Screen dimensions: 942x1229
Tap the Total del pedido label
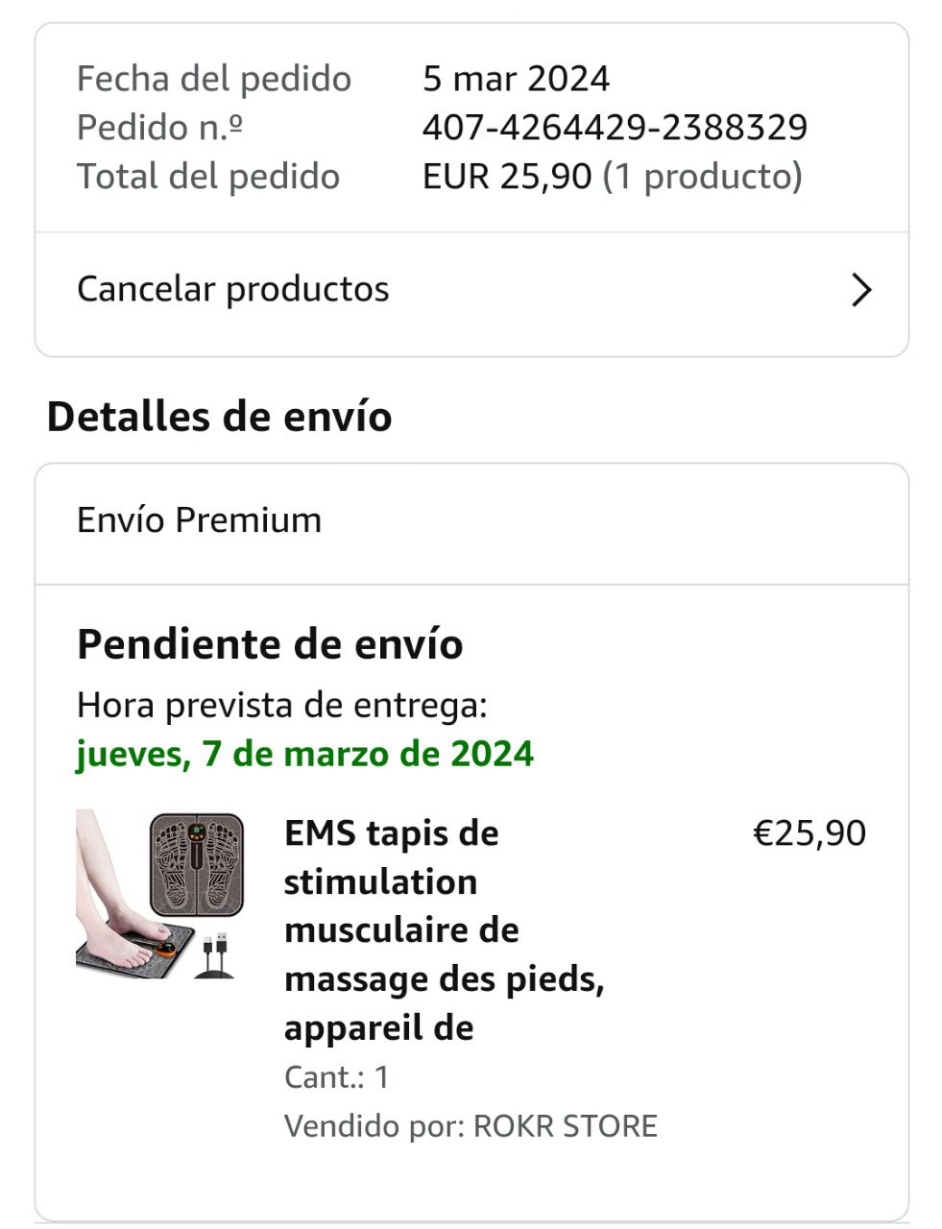point(208,177)
